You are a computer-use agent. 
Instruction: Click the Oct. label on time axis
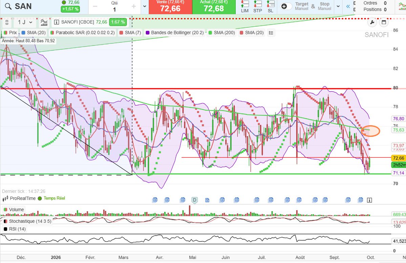pos(371,257)
